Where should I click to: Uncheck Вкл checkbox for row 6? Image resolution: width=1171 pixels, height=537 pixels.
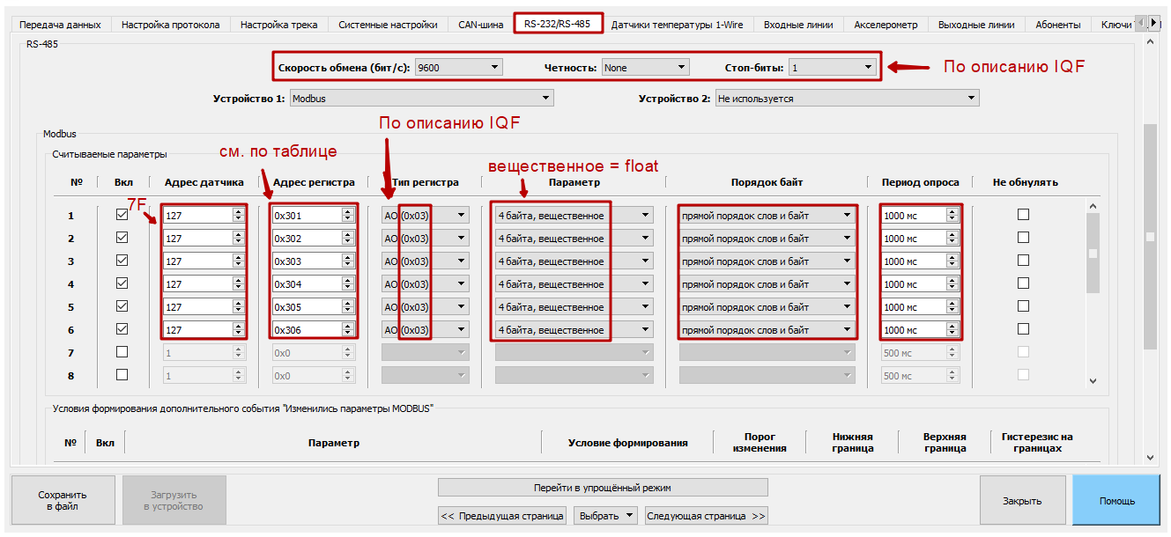[122, 329]
